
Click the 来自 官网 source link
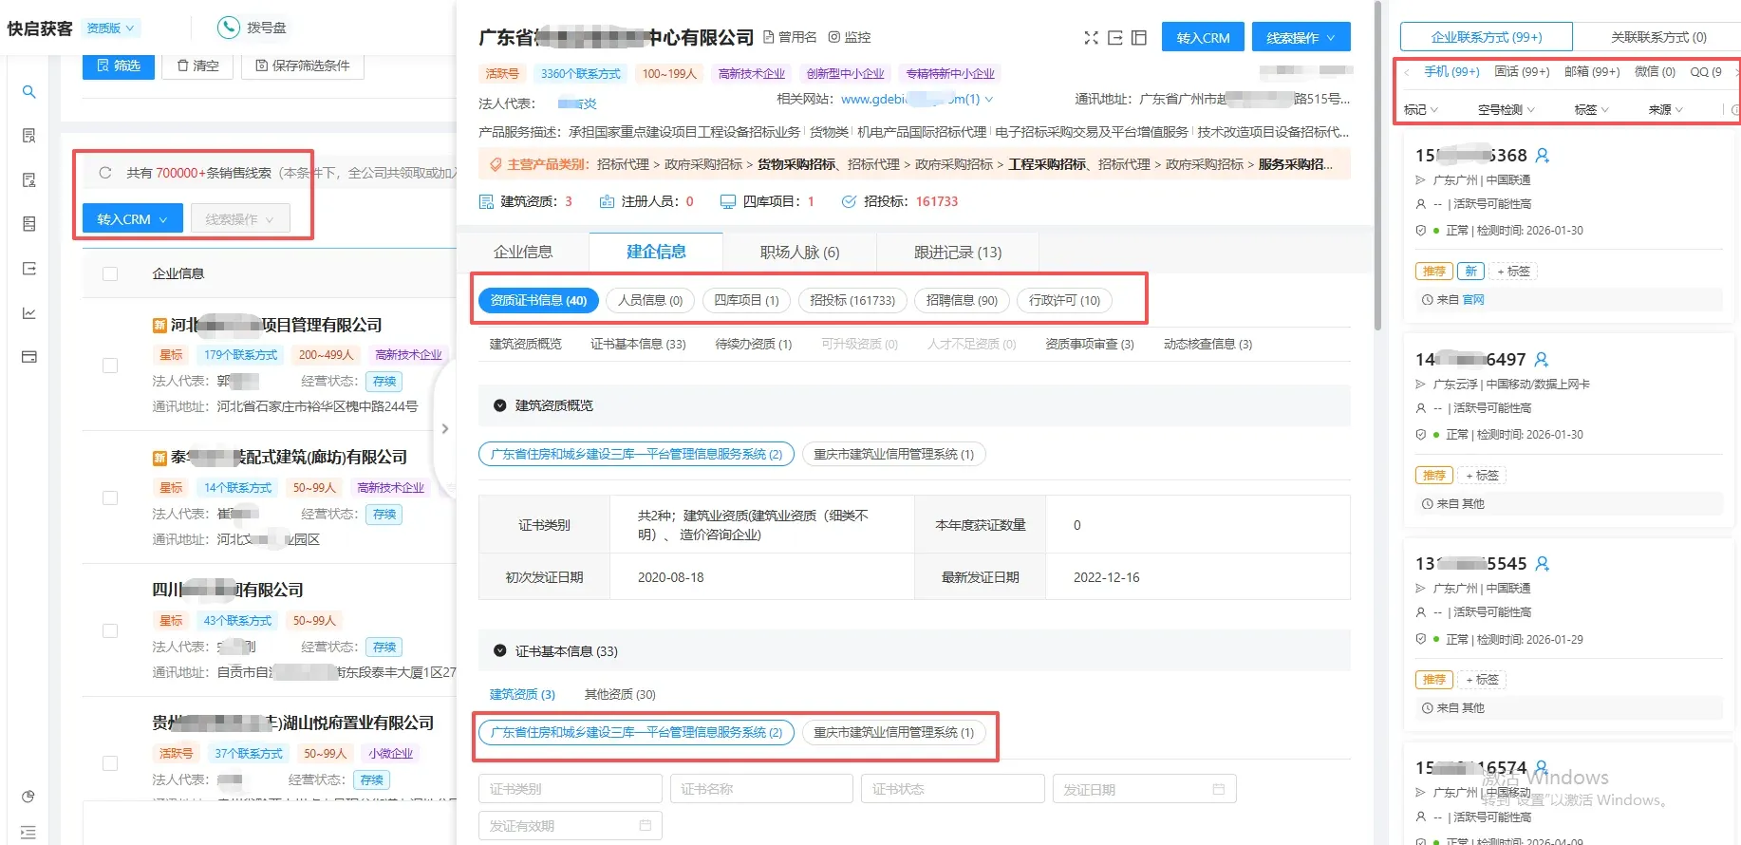(1472, 300)
